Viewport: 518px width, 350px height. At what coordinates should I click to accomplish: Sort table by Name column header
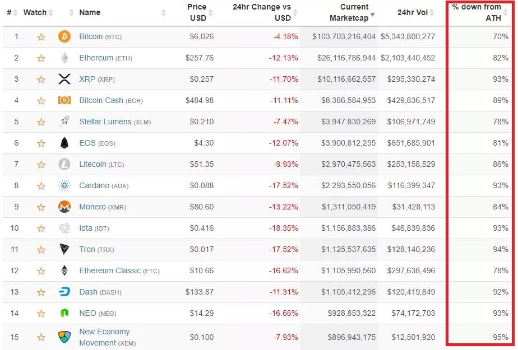[90, 12]
